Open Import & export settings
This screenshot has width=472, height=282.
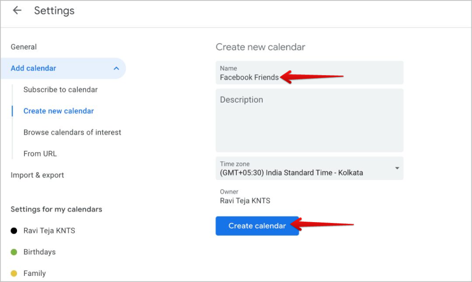[x=37, y=175]
